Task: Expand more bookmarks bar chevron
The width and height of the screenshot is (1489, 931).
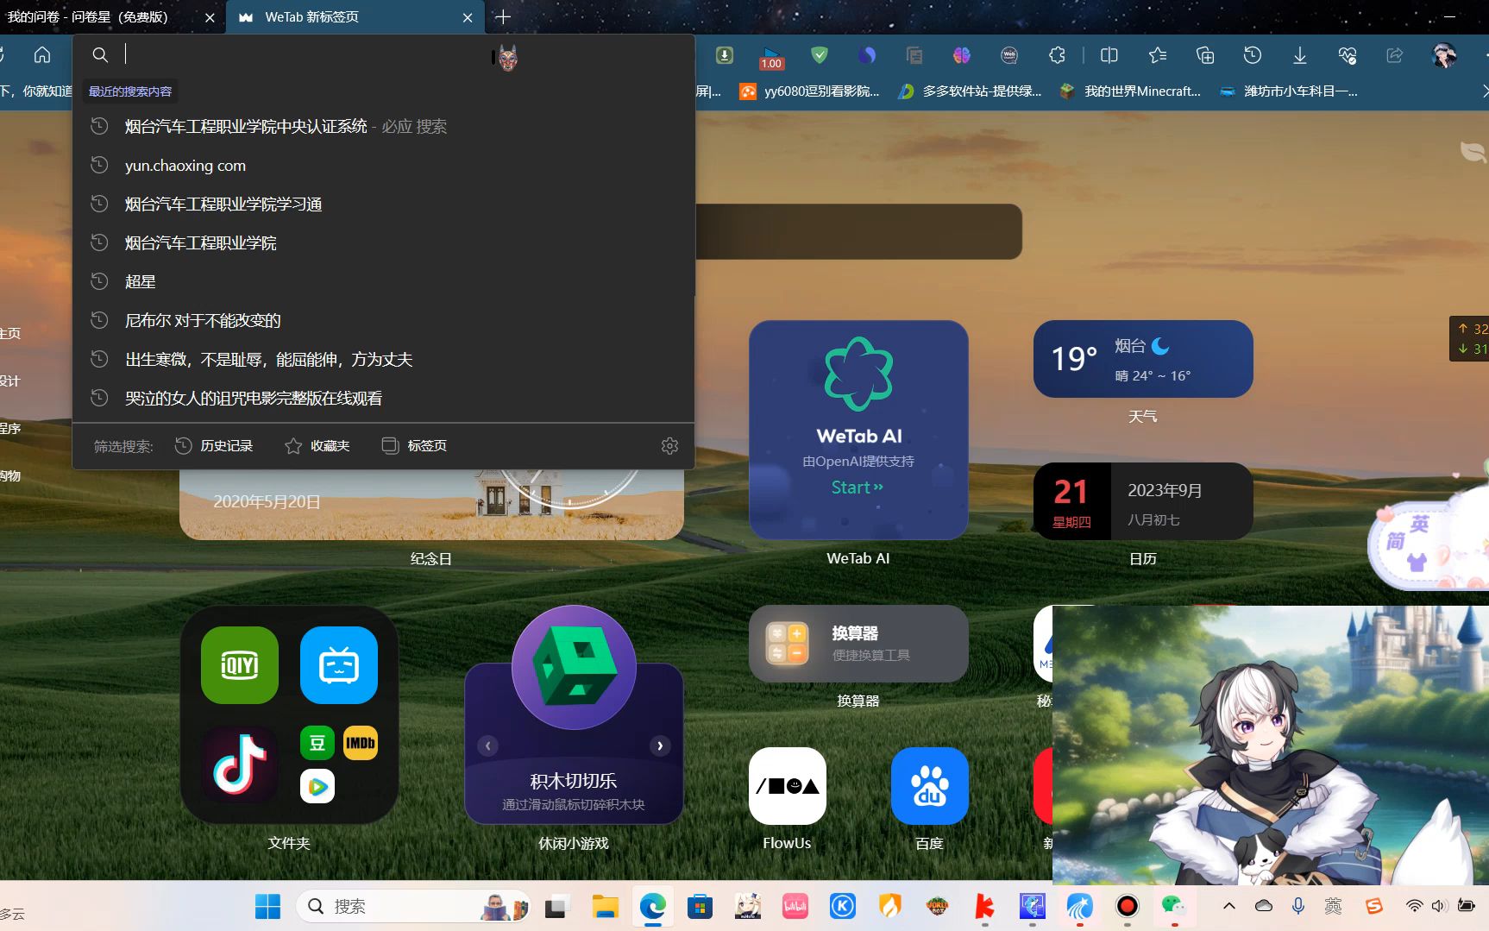Action: (1484, 91)
